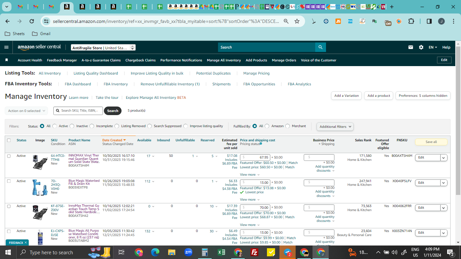This screenshot has width=461, height=259.
Task: Go to FBA Dashboard tool
Action: tap(78, 84)
